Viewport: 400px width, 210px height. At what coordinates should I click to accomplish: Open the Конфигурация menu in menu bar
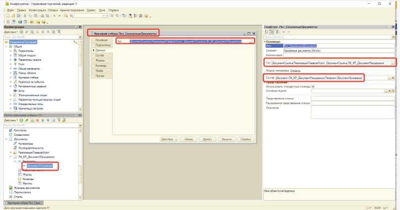point(37,10)
